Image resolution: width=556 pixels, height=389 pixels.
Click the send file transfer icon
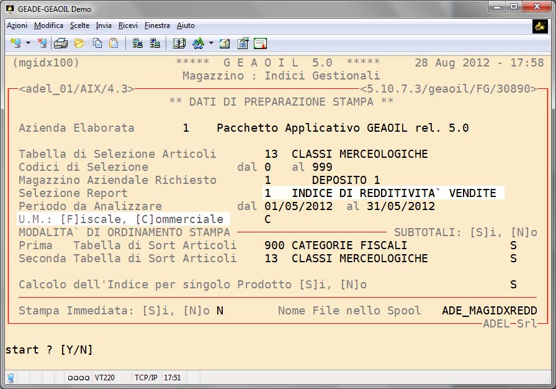[138, 43]
